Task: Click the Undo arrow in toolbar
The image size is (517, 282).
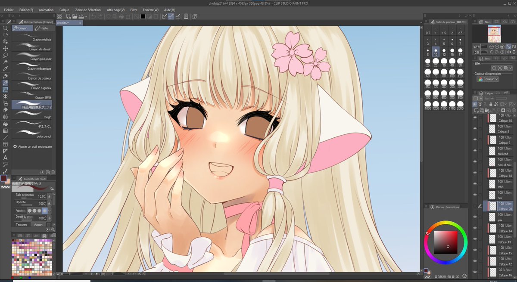Action: (x=93, y=16)
